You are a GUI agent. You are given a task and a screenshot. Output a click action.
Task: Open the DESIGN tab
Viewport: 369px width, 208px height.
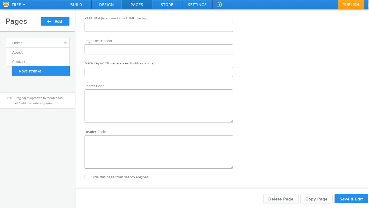click(106, 5)
